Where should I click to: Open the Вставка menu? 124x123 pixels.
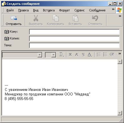pyautogui.click(x=49, y=10)
